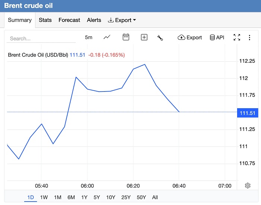Click the plus box compare icon
Image resolution: width=261 pixels, height=205 pixels.
tap(144, 37)
